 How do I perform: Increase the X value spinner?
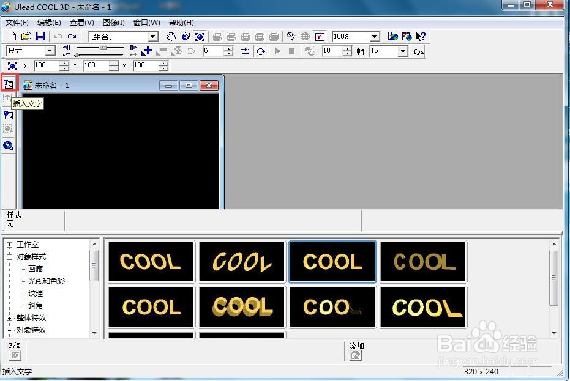[64, 64]
